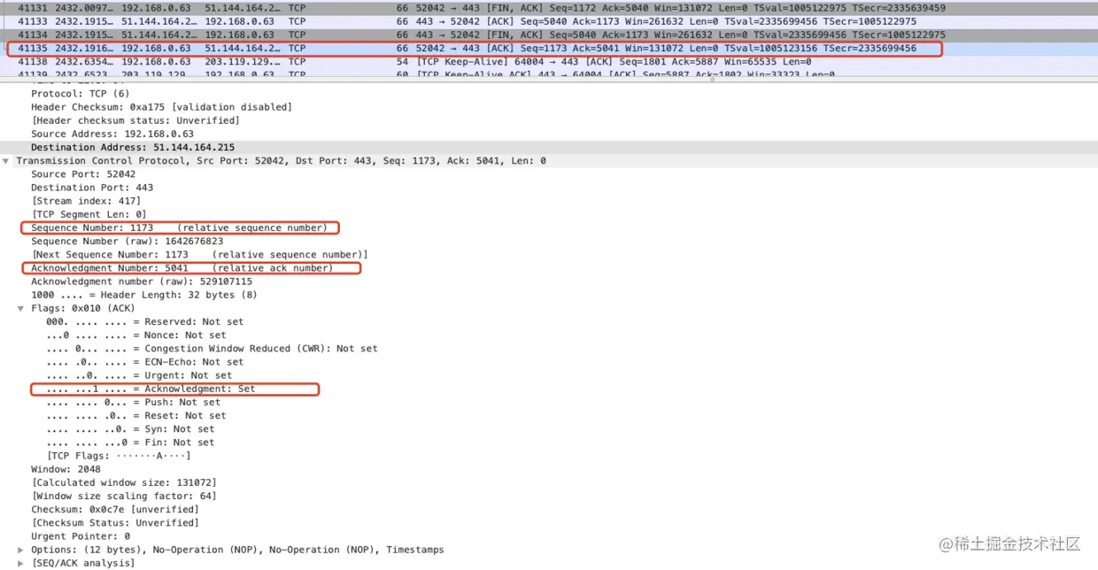The width and height of the screenshot is (1098, 570).
Task: Select 'Acknowledgment number (raw): 529107115' line
Action: tap(142, 281)
